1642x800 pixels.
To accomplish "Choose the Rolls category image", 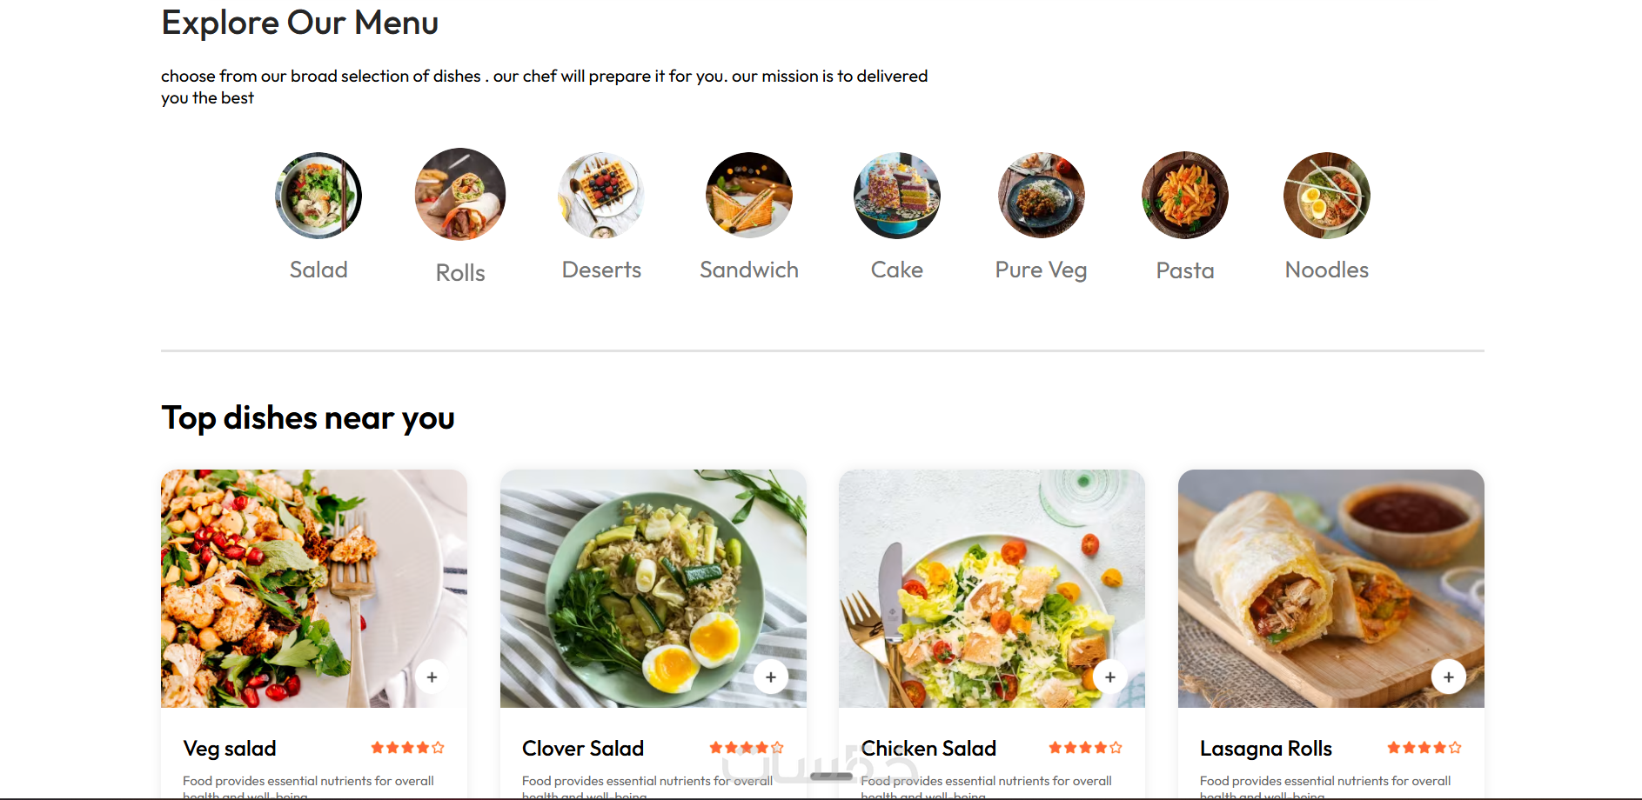I will point(460,195).
